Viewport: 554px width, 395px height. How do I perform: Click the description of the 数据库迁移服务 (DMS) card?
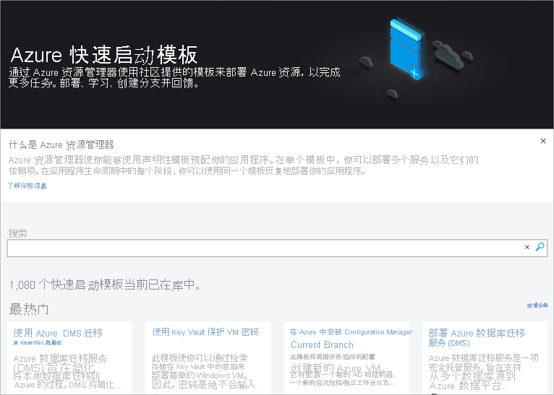484,372
